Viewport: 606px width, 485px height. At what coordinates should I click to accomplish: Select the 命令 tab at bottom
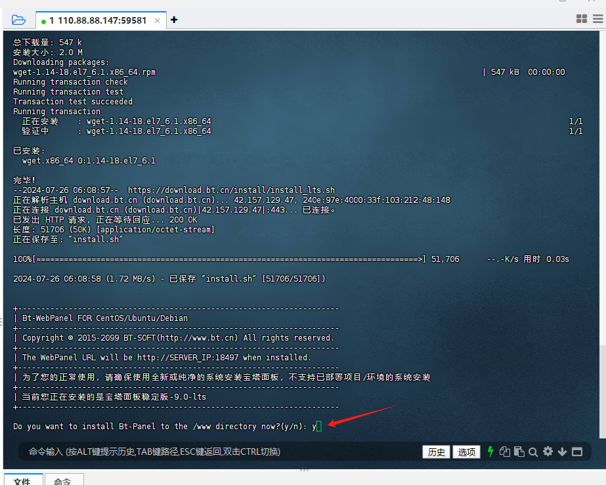click(x=62, y=480)
